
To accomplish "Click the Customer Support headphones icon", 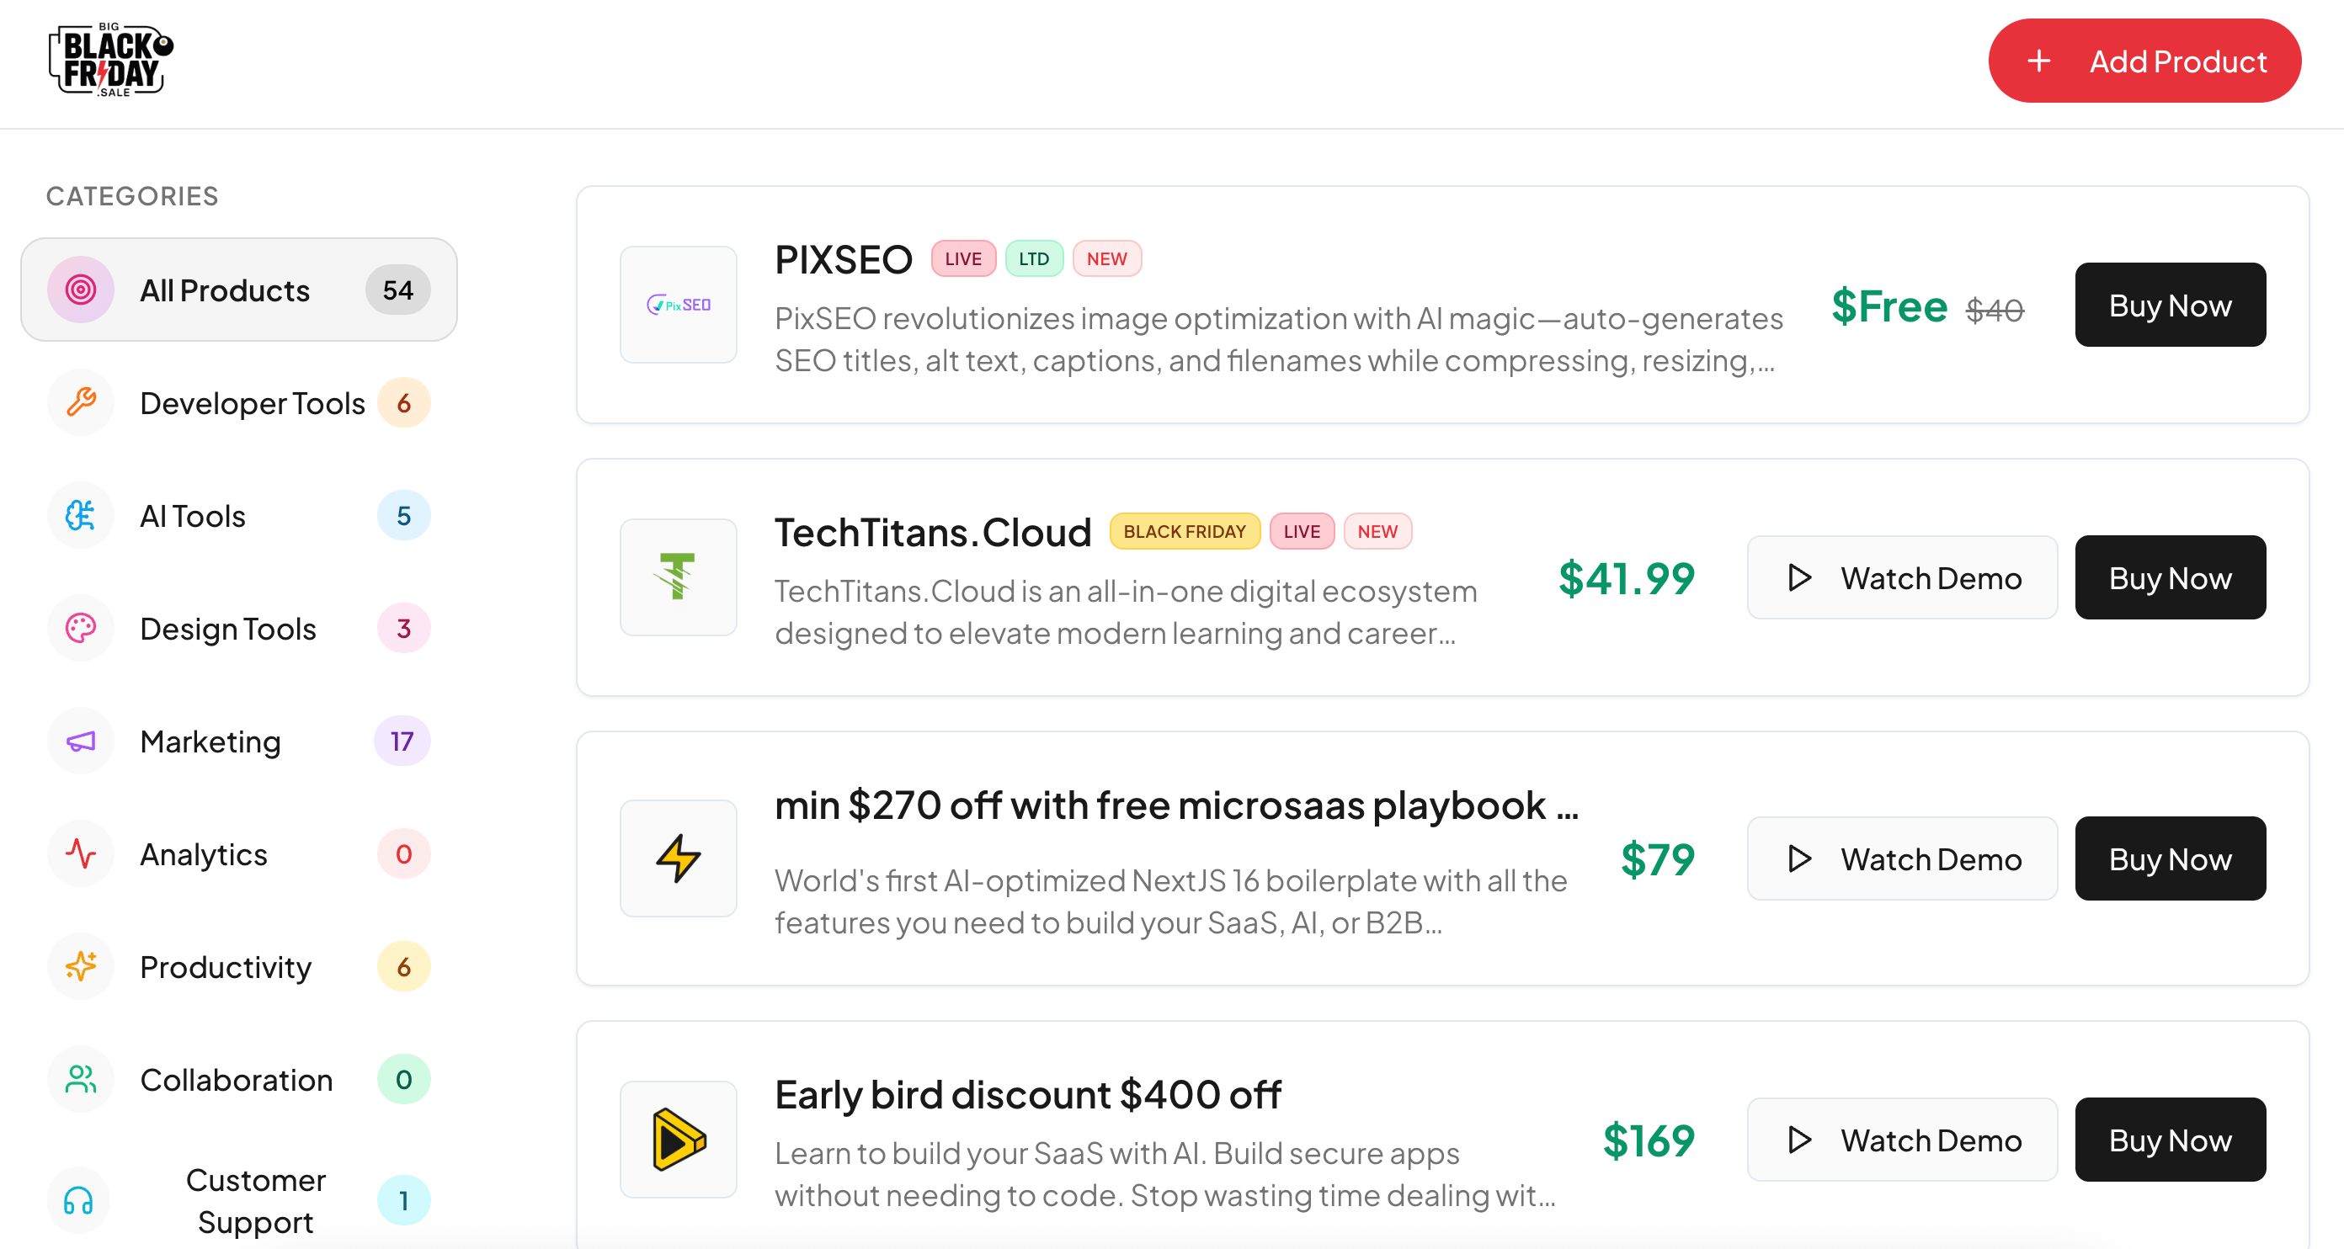I will pyautogui.click(x=79, y=1201).
